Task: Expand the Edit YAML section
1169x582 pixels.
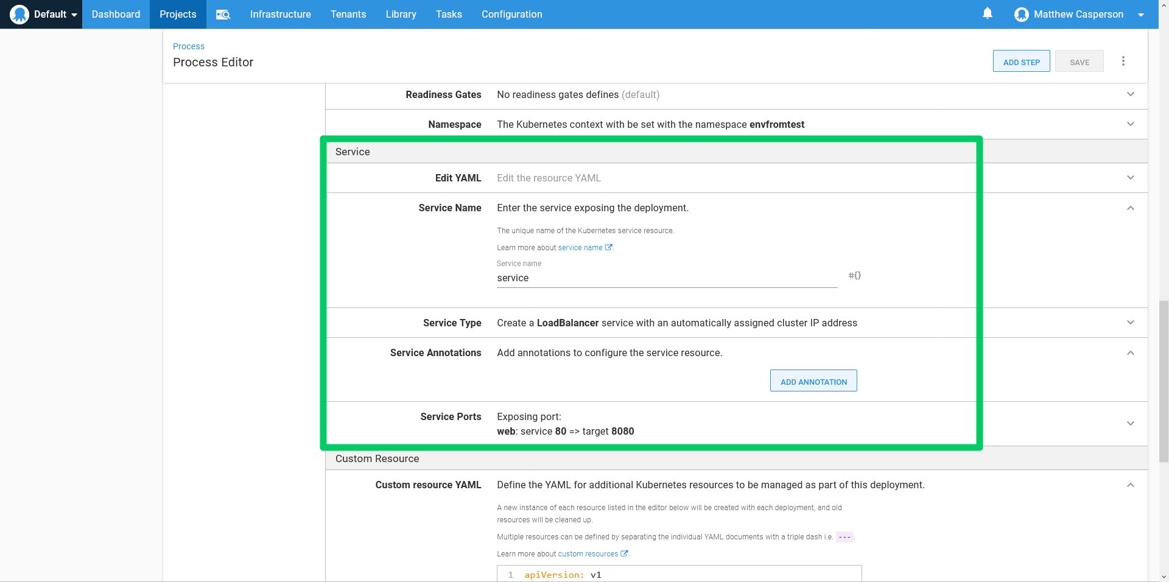Action: (1131, 178)
